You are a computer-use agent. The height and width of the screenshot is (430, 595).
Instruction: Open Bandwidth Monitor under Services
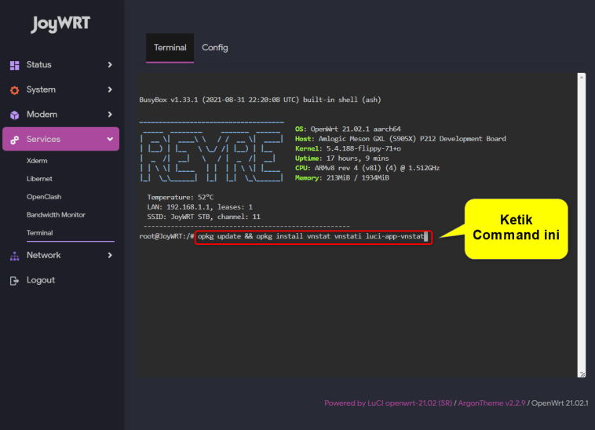(x=56, y=215)
